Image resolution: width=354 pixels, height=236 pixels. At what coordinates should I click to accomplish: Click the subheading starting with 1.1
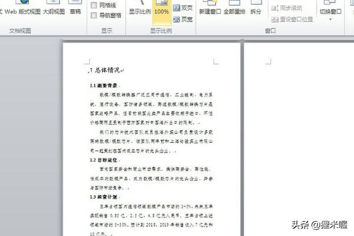(x=104, y=86)
